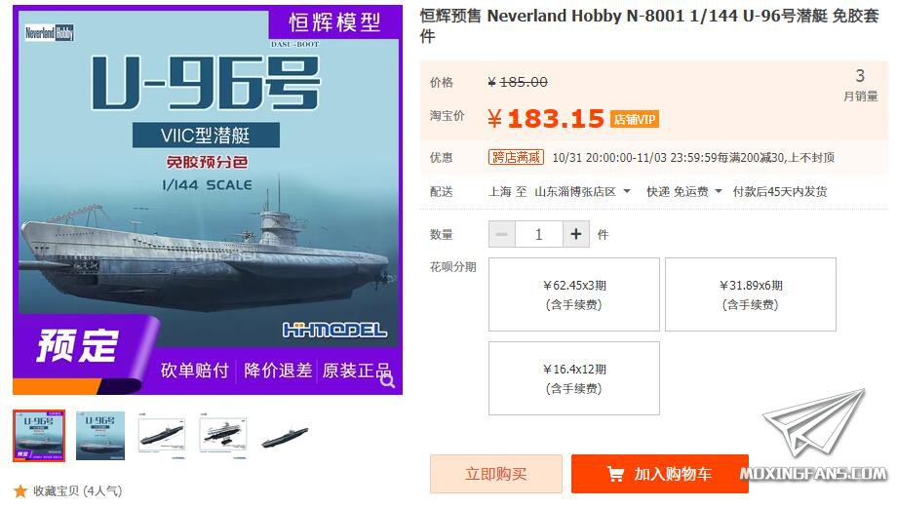Decrease quantity with the minus button
The image size is (897, 508).
point(502,234)
